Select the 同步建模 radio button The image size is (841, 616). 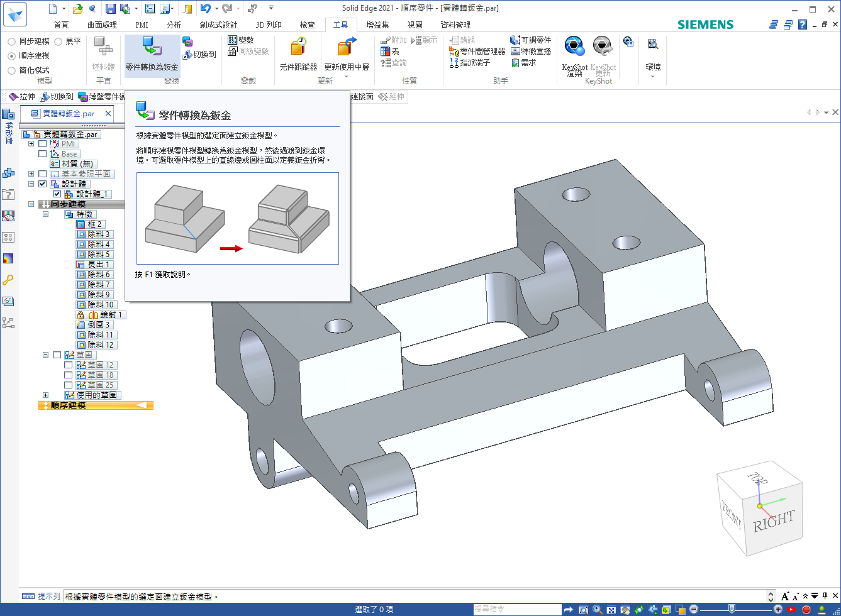coord(12,41)
